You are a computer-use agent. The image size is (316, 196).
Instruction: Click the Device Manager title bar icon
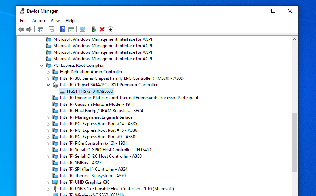click(x=22, y=11)
